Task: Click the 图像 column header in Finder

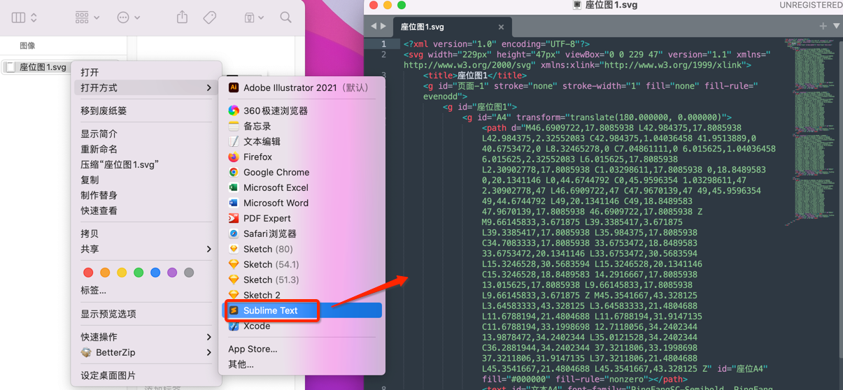Action: tap(27, 45)
